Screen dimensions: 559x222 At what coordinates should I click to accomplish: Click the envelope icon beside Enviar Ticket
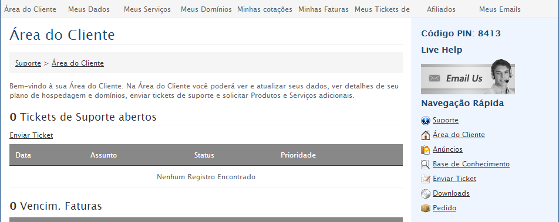[425, 179]
